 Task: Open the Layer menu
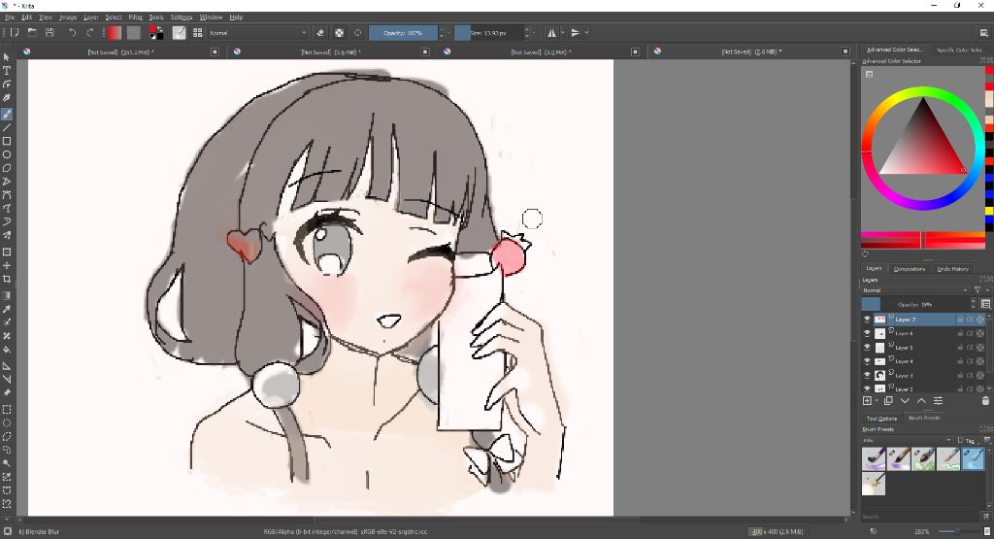click(x=90, y=17)
